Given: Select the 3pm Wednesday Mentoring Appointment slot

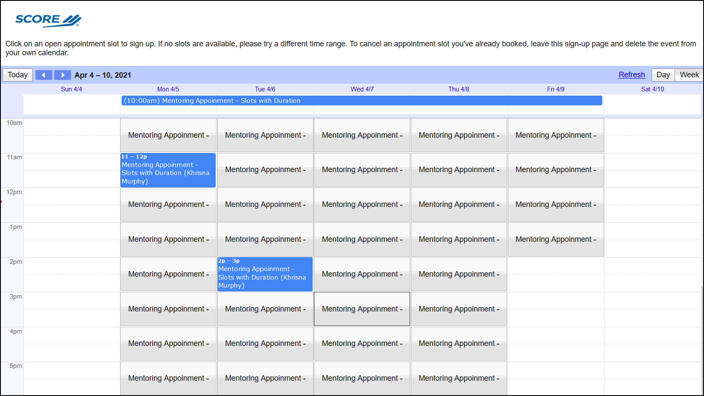Looking at the screenshot, I should [362, 309].
